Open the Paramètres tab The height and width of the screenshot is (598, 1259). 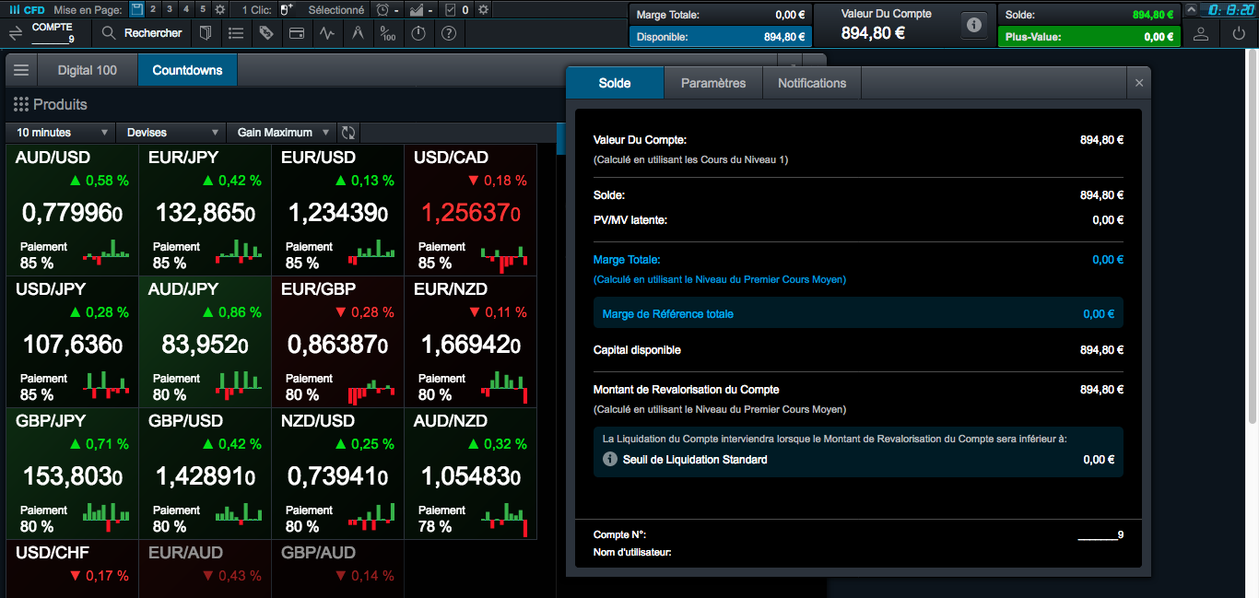[x=713, y=83]
